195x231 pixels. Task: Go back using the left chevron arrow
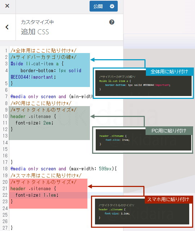pos(7,27)
